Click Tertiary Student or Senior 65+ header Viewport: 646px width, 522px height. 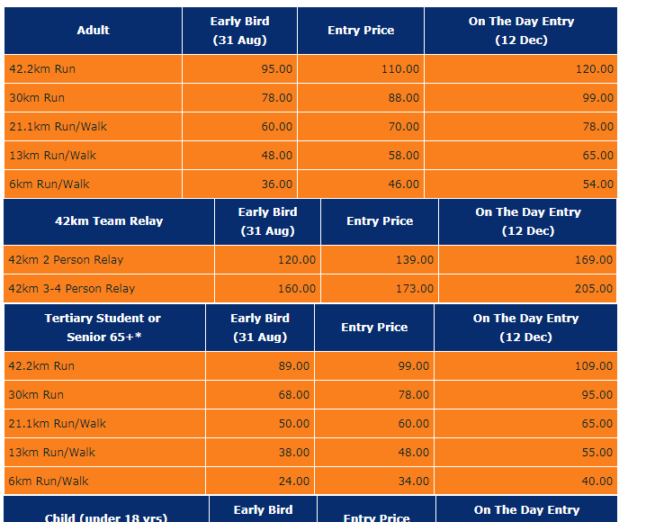(104, 328)
